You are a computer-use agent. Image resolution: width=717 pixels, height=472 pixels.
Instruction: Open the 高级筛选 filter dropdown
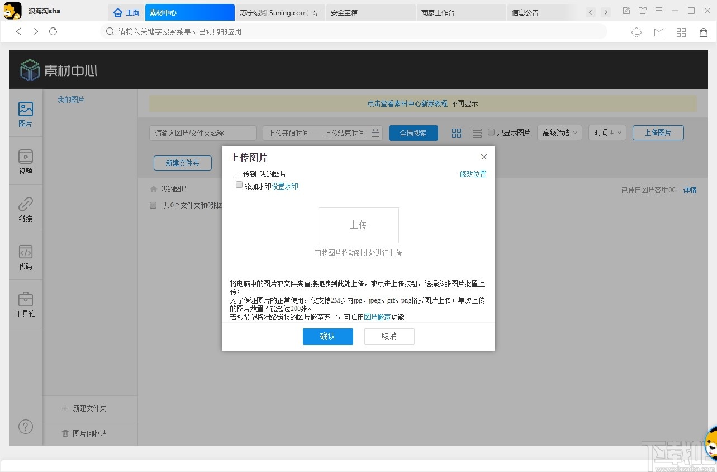coord(559,133)
